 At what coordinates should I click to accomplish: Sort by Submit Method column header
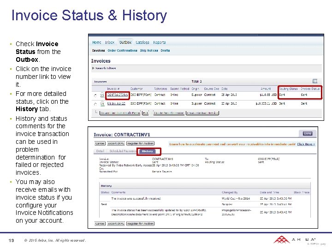point(179,89)
